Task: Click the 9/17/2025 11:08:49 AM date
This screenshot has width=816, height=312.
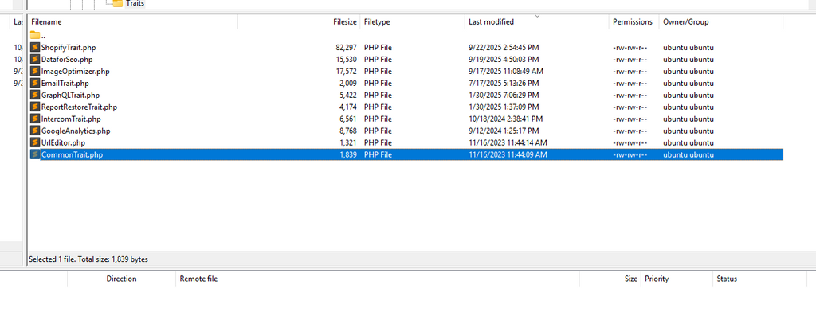Action: pyautogui.click(x=506, y=72)
